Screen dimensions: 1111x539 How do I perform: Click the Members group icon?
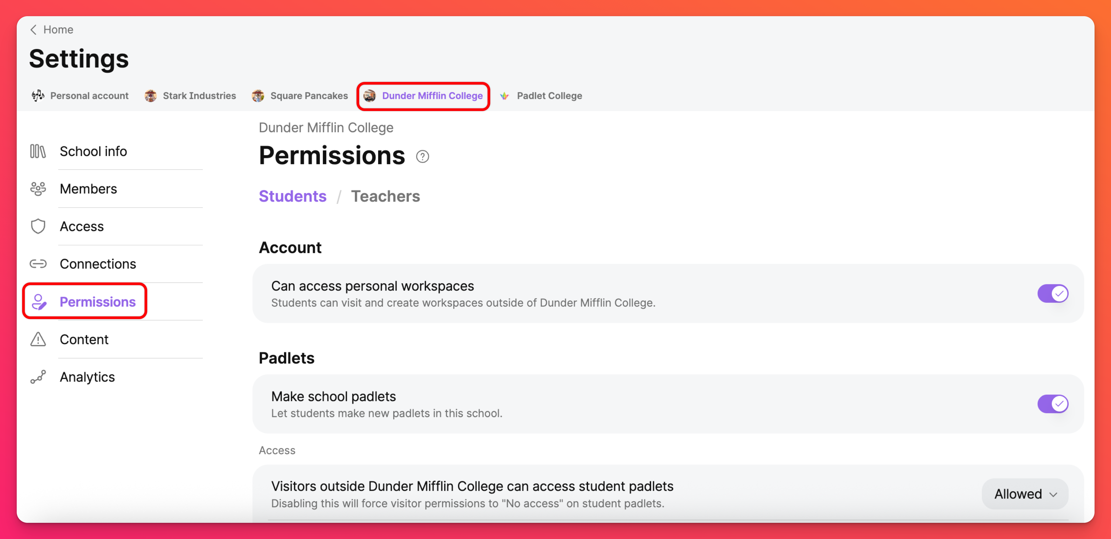(38, 189)
